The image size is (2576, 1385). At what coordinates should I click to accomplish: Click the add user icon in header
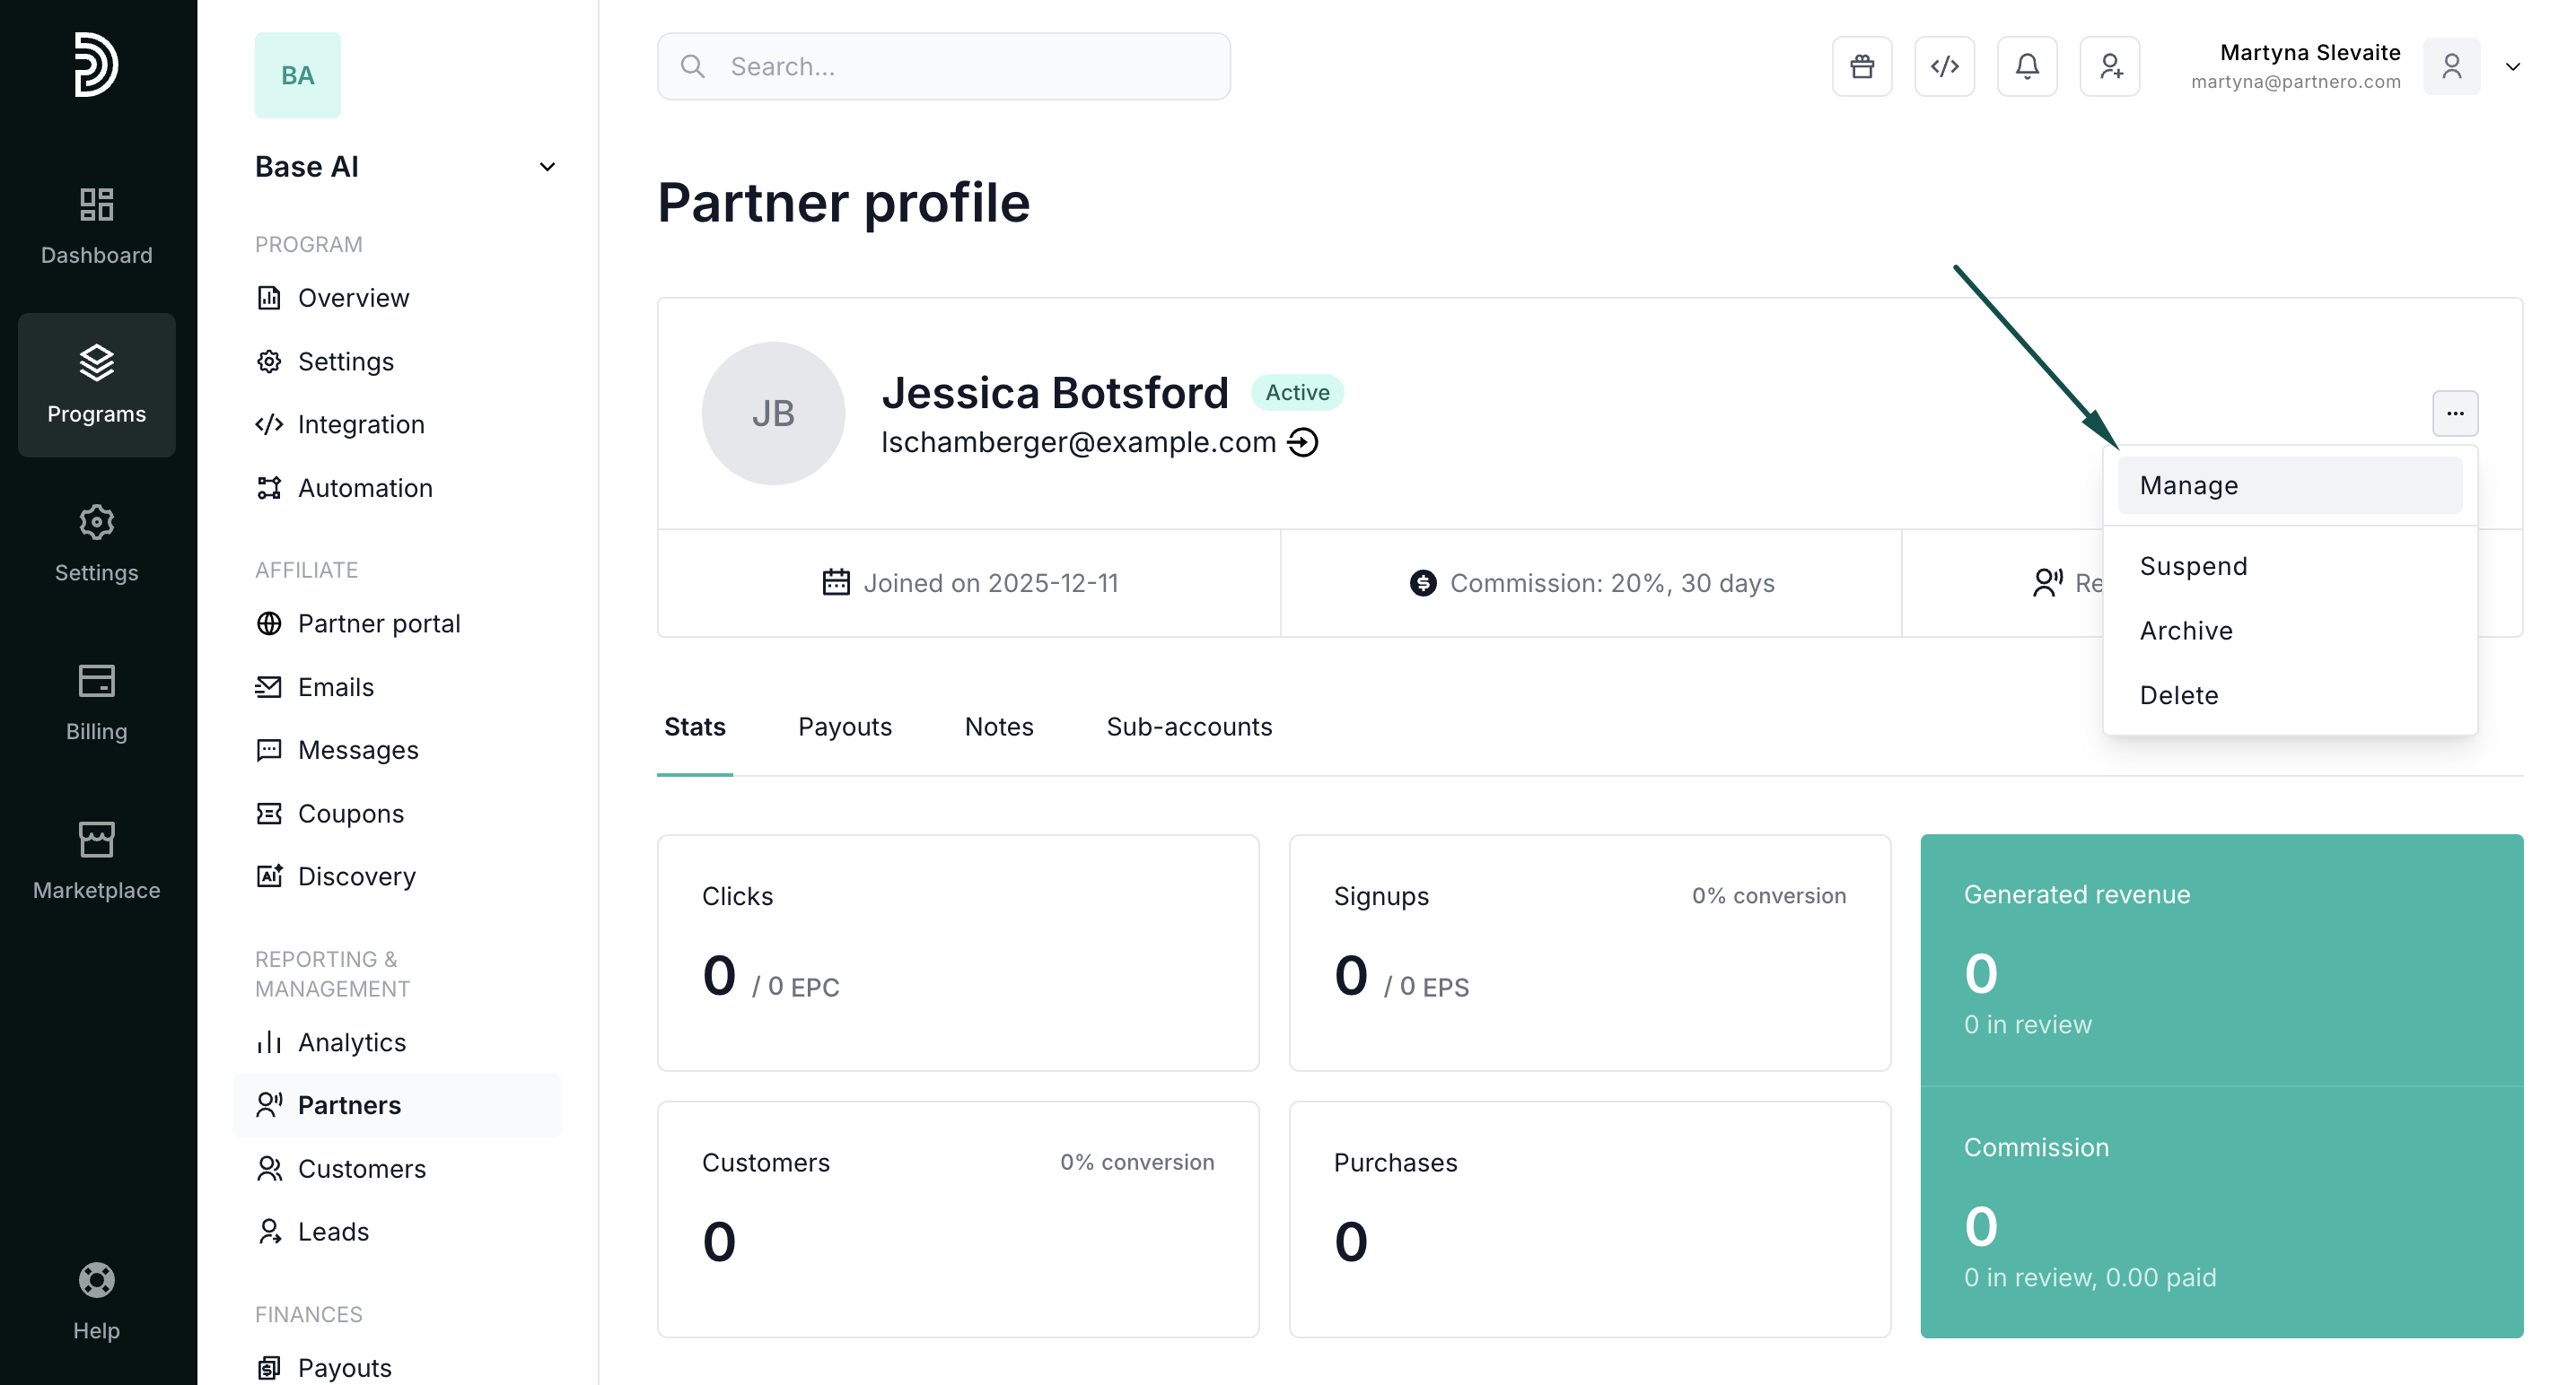click(2109, 67)
